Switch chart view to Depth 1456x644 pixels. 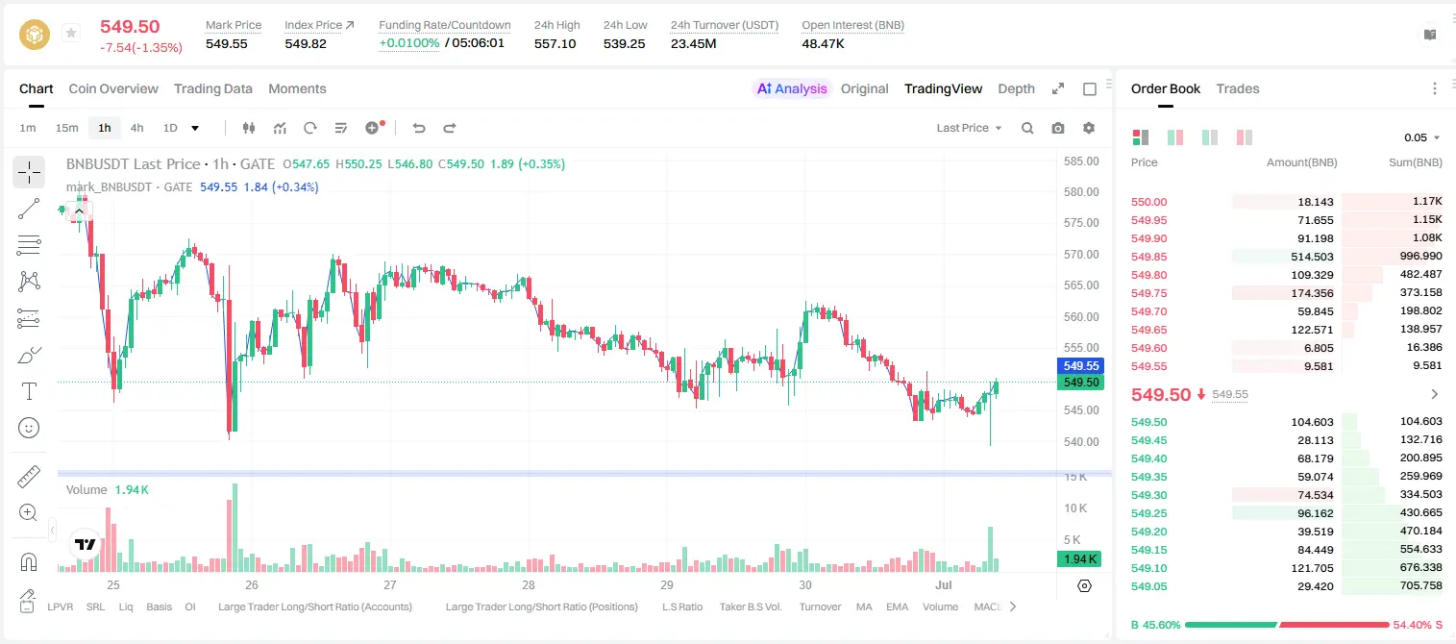coord(1016,88)
